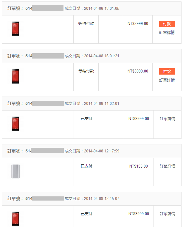The image size is (183, 227).
Task: Open 訂單詳情 for the 16:01:21 order
Action: tap(167, 80)
